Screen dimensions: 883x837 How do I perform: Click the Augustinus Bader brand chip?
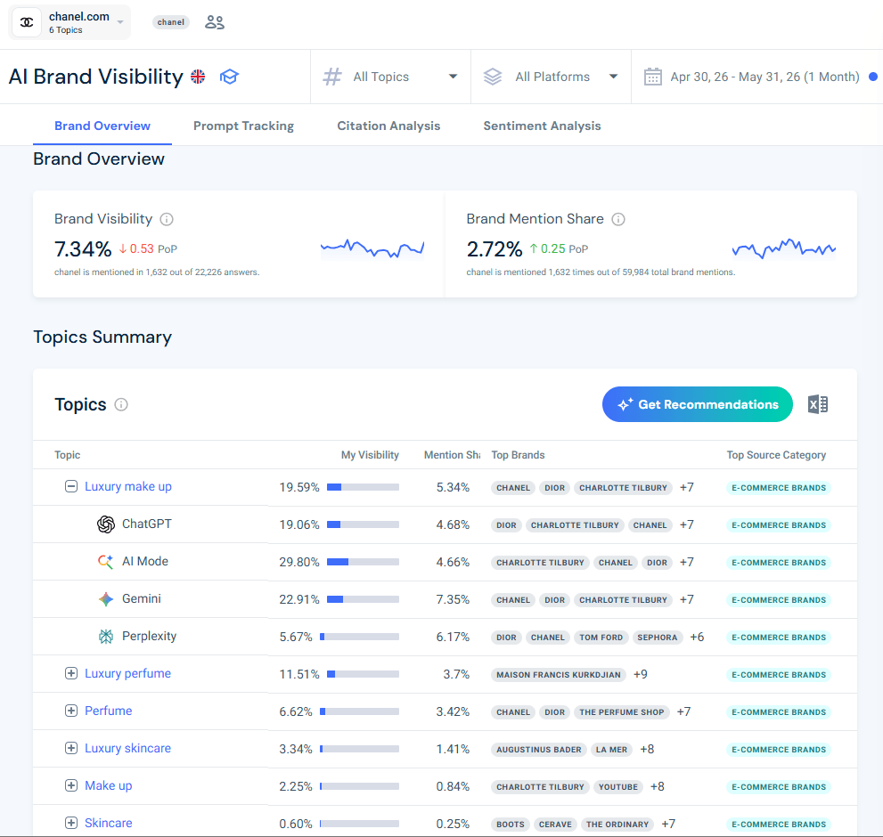pyautogui.click(x=538, y=750)
